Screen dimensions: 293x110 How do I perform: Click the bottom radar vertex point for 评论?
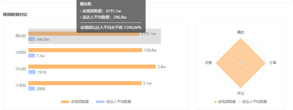point(241,87)
